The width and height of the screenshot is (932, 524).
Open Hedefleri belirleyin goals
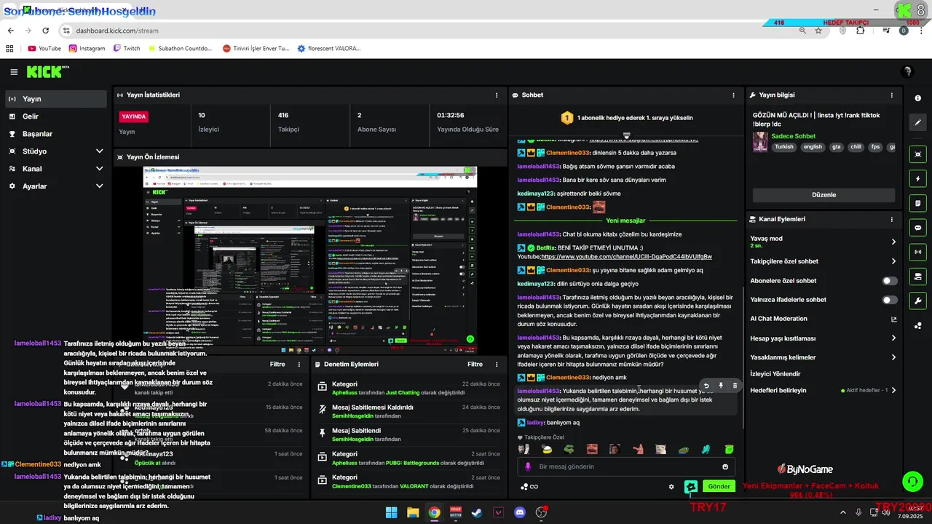[824, 391]
